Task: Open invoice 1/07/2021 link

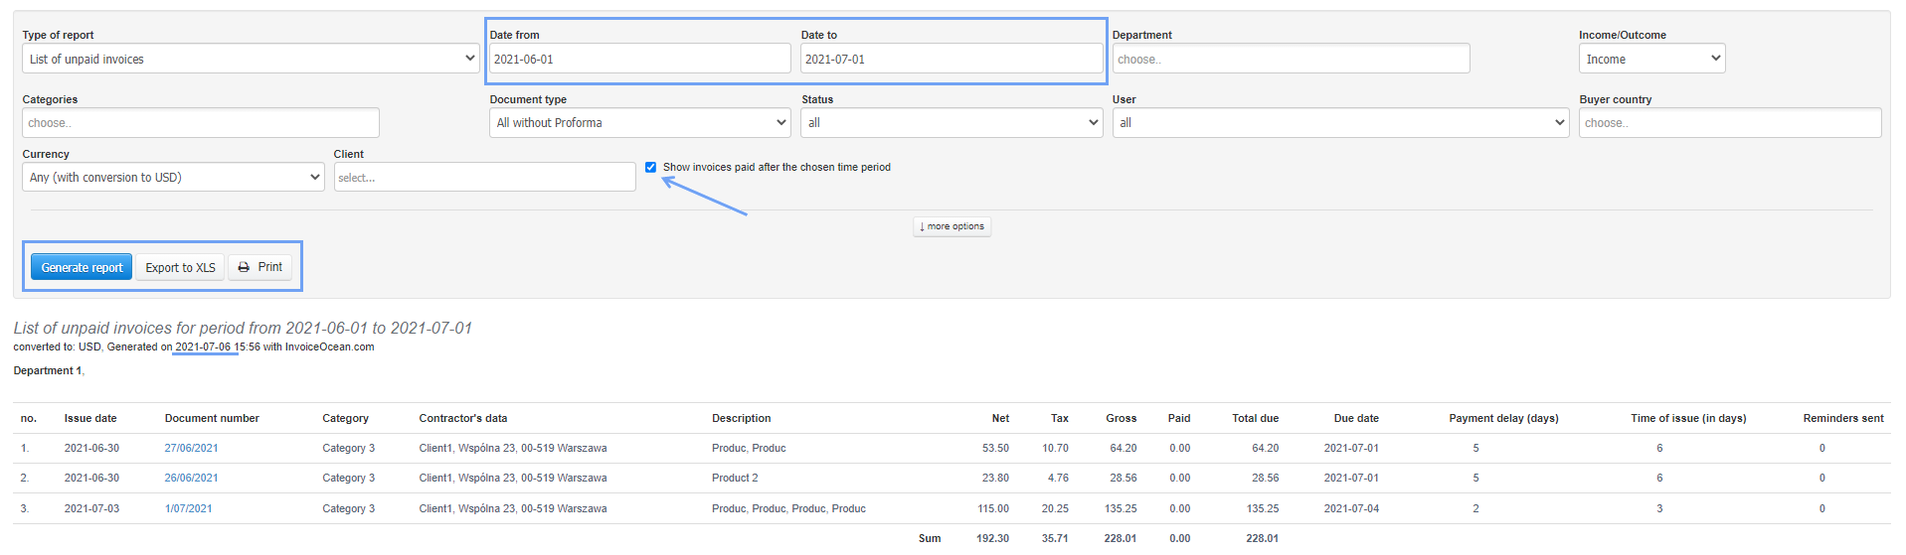Action: pos(188,508)
